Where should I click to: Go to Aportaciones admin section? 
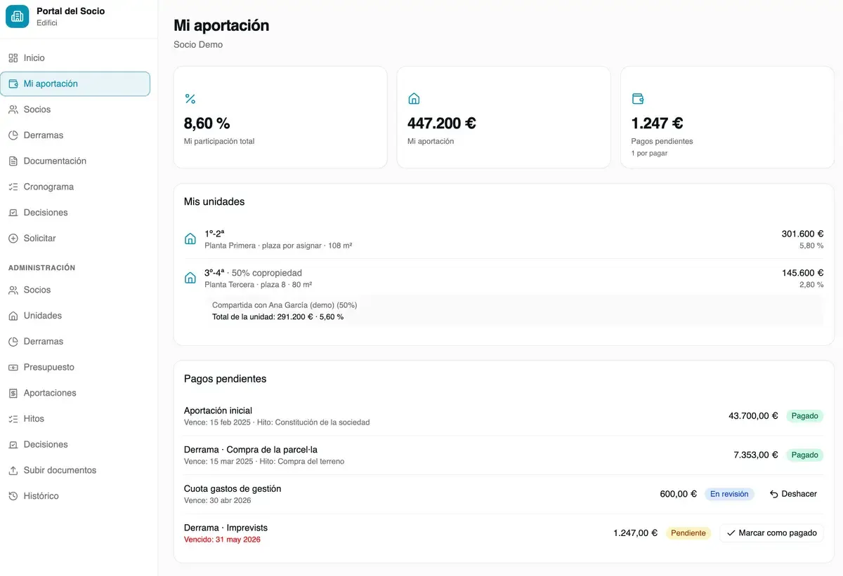click(x=75, y=393)
